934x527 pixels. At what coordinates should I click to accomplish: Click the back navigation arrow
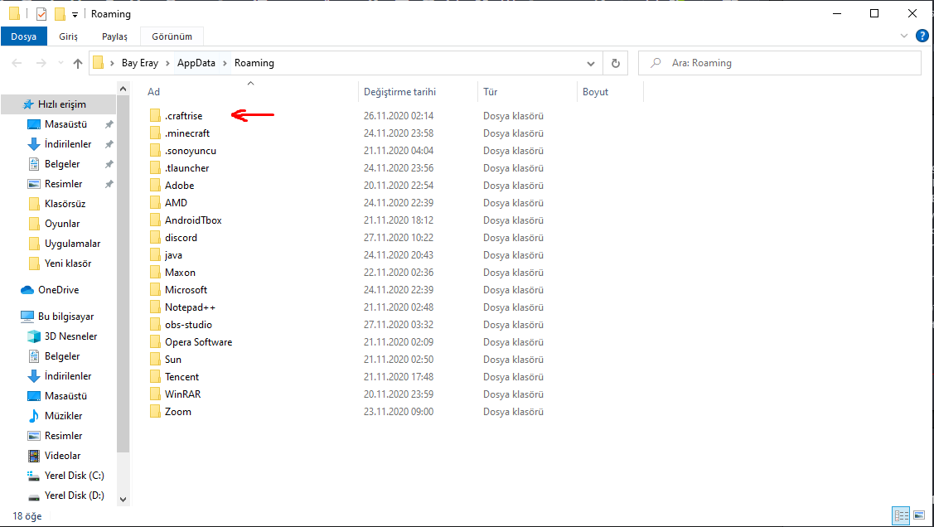click(x=16, y=62)
